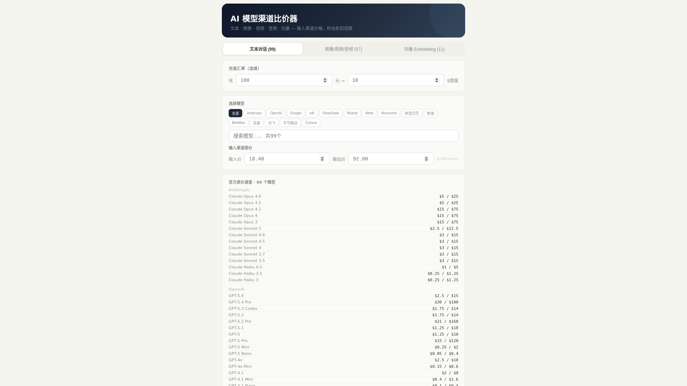Click stepper arrows on the 输入价 field

pyautogui.click(x=322, y=159)
